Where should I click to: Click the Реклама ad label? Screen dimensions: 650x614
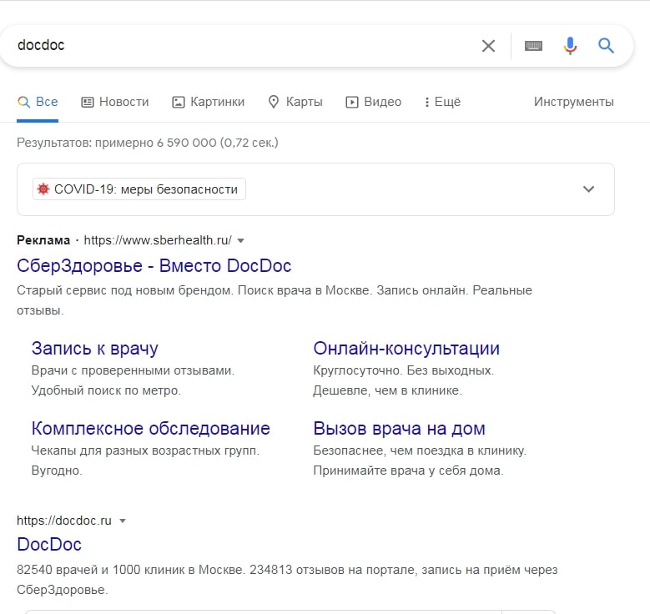(x=43, y=240)
